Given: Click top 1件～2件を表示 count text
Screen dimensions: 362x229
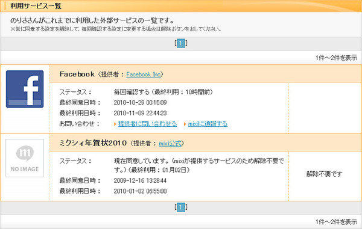Looking at the screenshot, I should coord(336,58).
